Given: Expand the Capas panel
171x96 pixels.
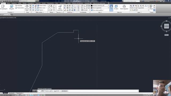Looking at the screenshot, I should (x=139, y=12).
